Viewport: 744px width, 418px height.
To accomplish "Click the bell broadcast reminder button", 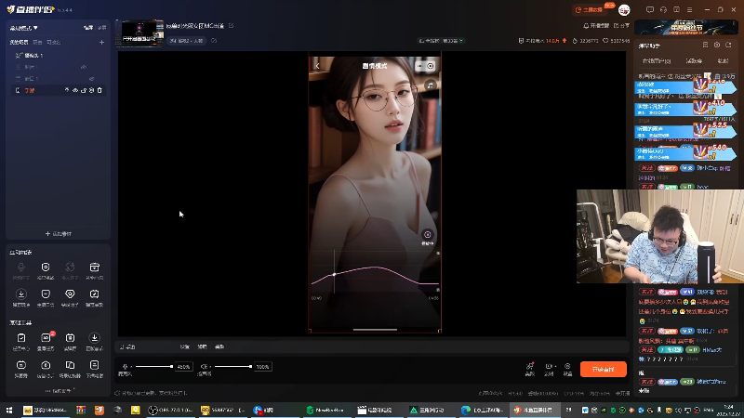I will [596, 26].
